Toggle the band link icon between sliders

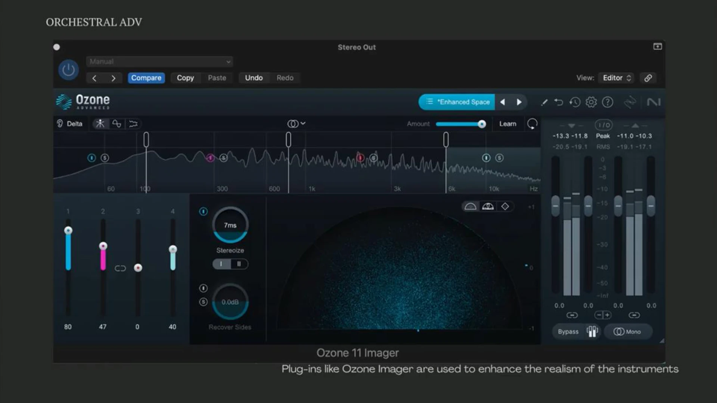[120, 268]
